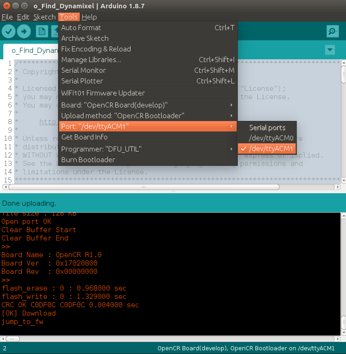Open Serial Monitor via the magnifier icon
Viewport: 346px width, 354px height.
coord(333,32)
